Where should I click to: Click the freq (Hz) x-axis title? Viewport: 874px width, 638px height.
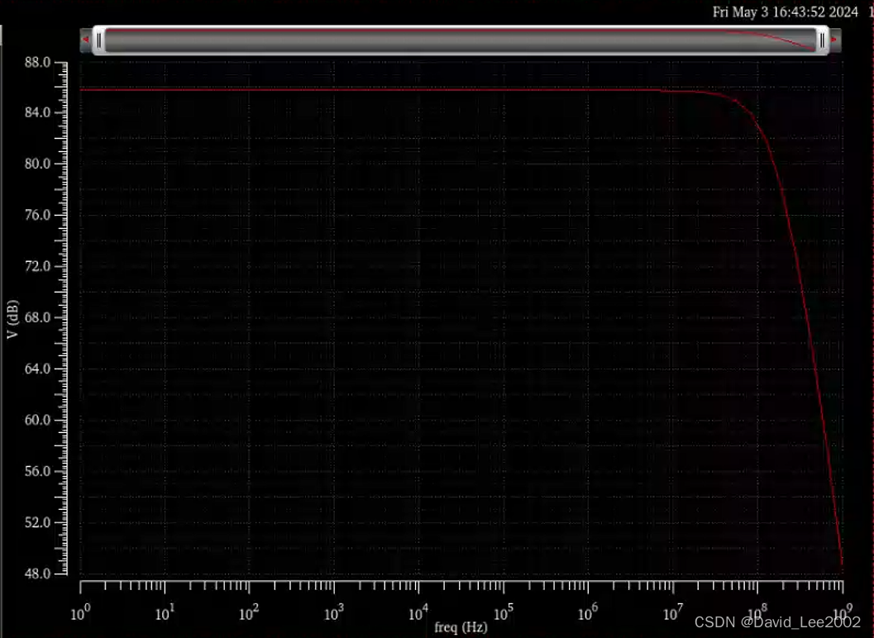pos(461,627)
